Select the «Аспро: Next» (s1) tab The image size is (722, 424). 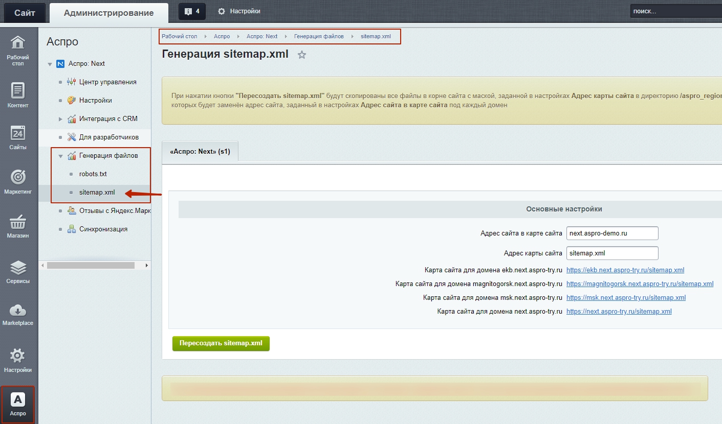pyautogui.click(x=200, y=152)
